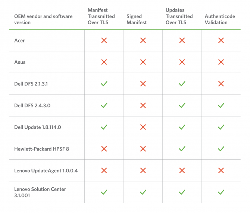This screenshot has height=213, width=250.
Task: Click Dell DFS 2.1.3.1 Authenticode red X
Action: [x=221, y=84]
